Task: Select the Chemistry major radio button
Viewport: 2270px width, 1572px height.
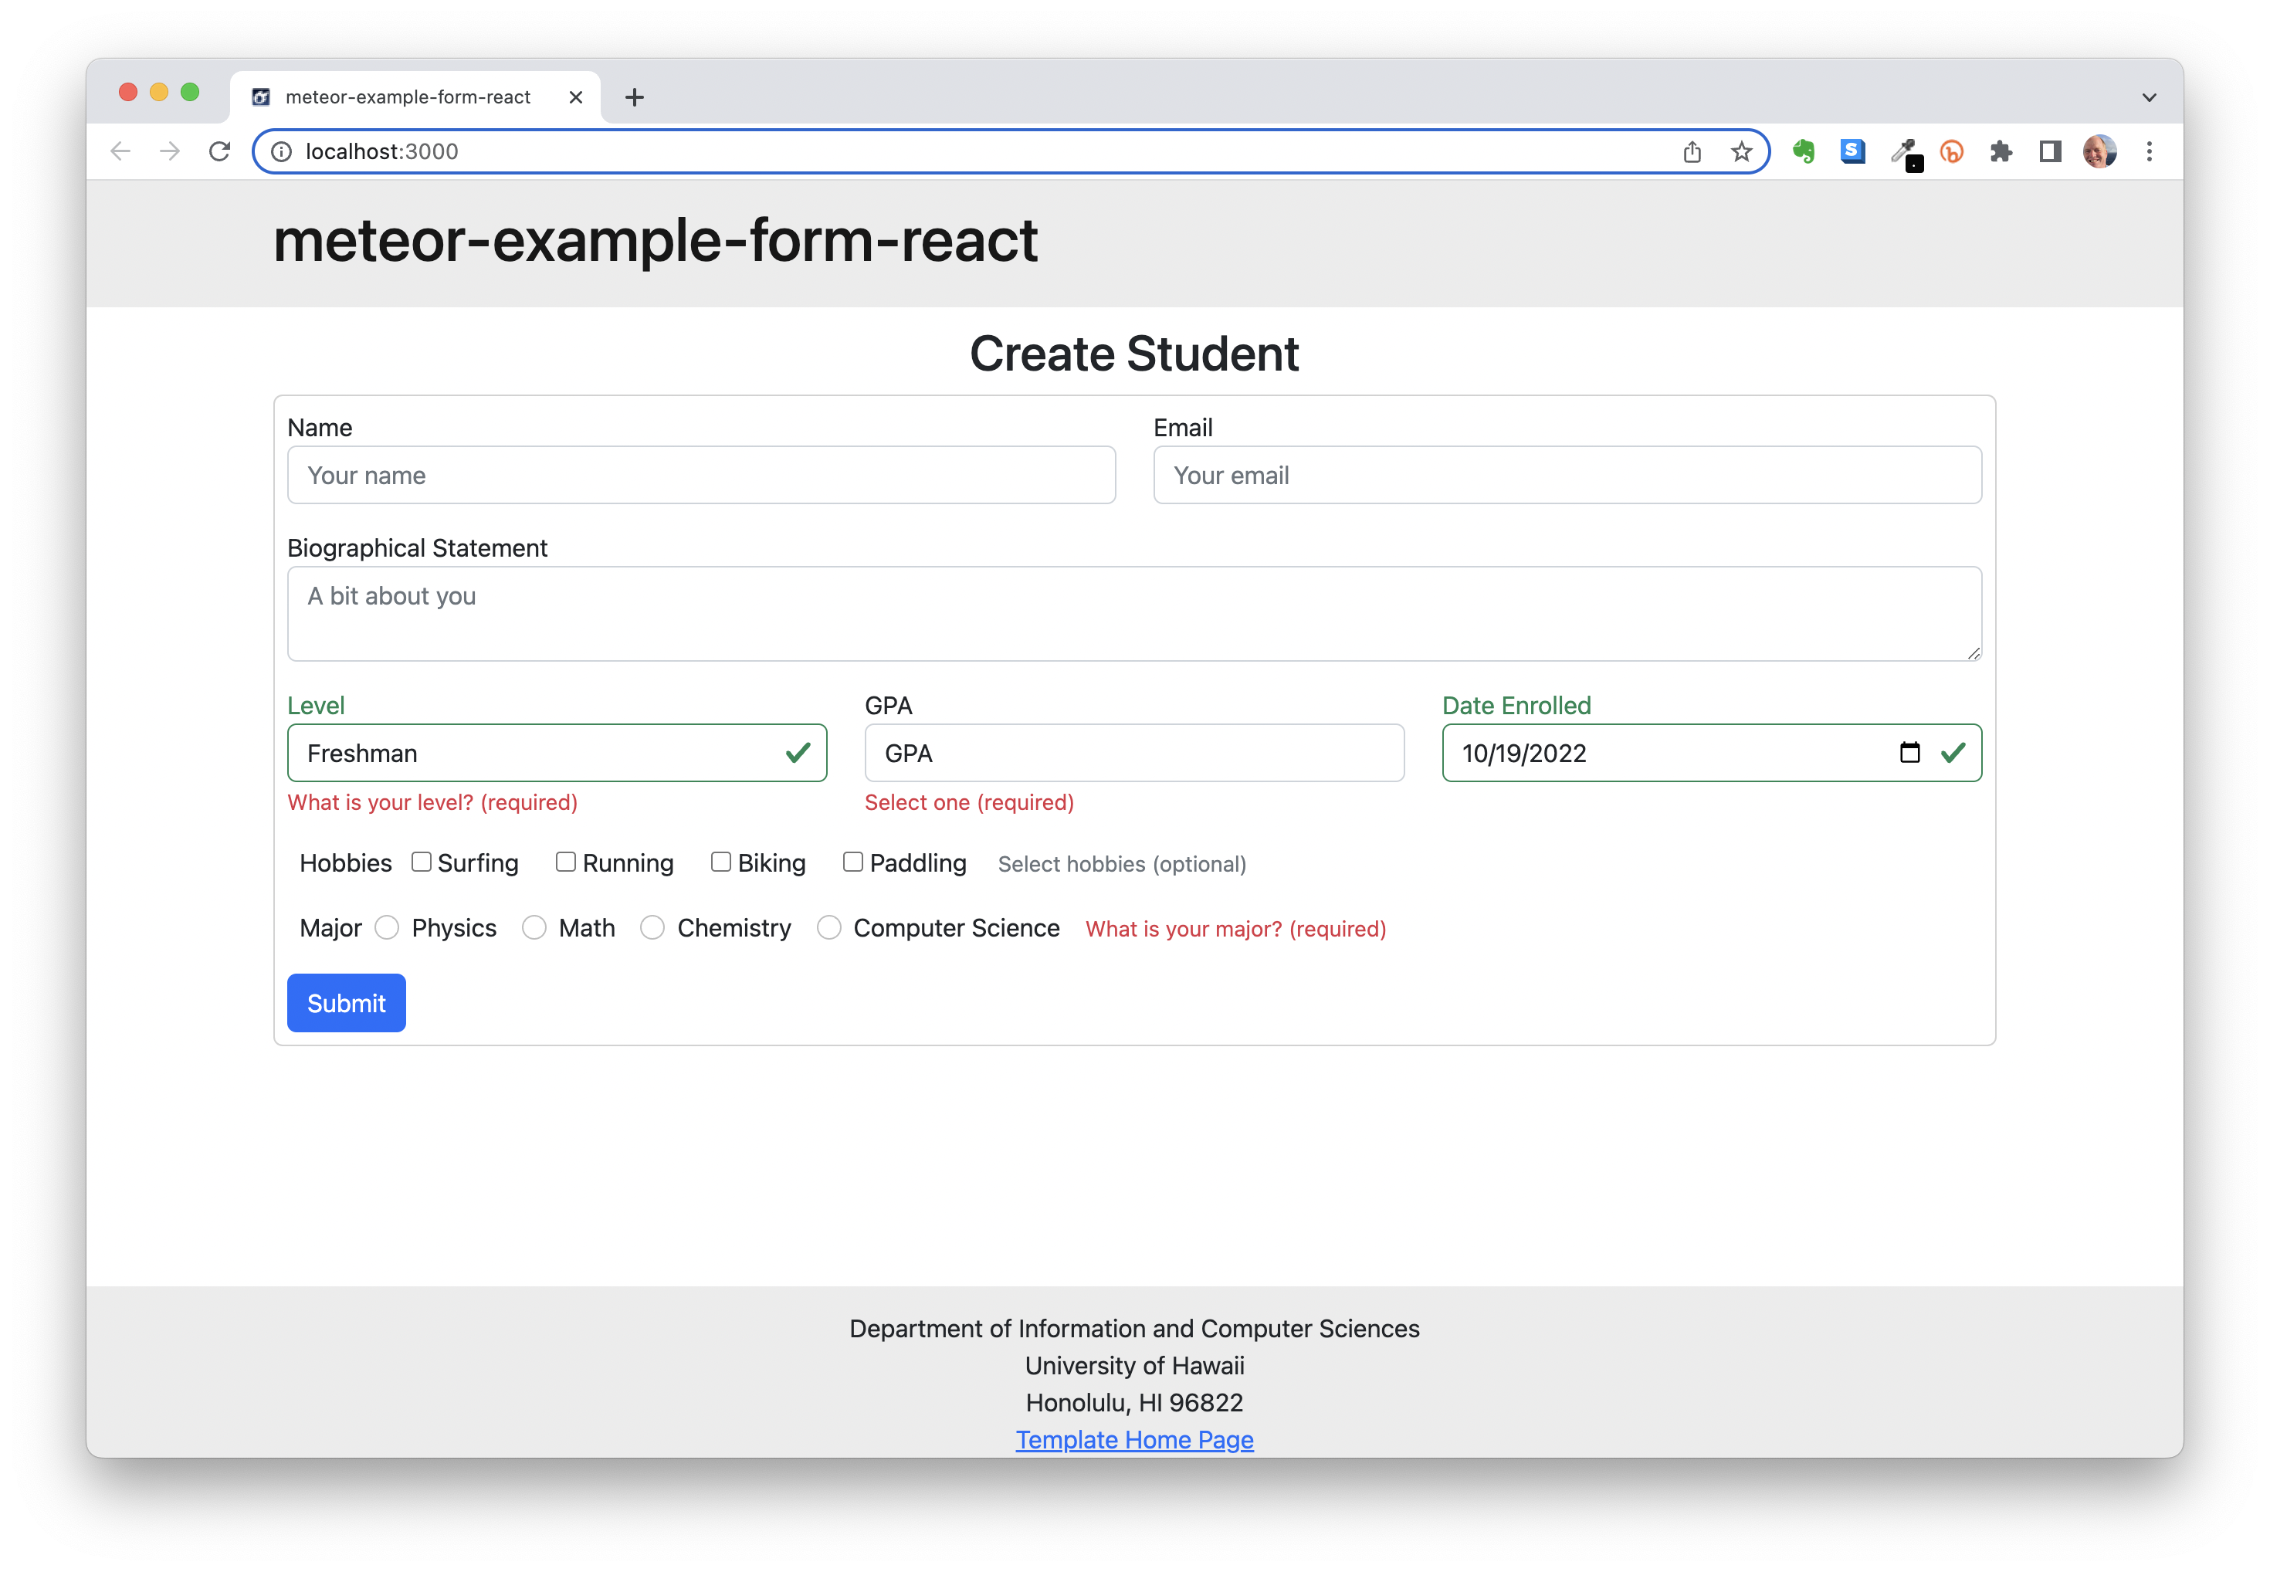Action: [x=652, y=928]
